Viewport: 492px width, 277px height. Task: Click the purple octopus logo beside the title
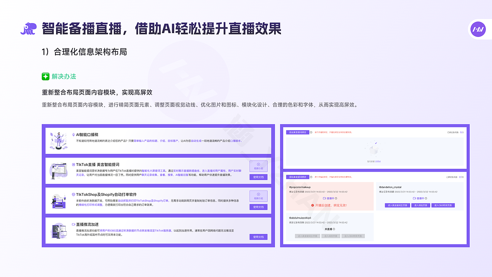click(x=28, y=29)
